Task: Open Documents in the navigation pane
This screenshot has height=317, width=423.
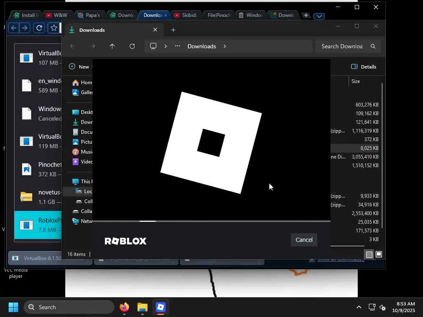Action: point(82,132)
